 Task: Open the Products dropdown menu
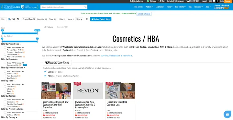coord(149,7)
